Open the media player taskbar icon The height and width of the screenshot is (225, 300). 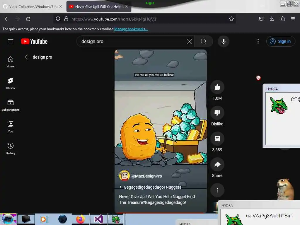click(x=43, y=219)
